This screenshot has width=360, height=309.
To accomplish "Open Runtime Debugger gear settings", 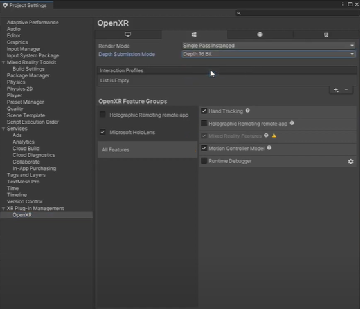I will click(x=350, y=161).
